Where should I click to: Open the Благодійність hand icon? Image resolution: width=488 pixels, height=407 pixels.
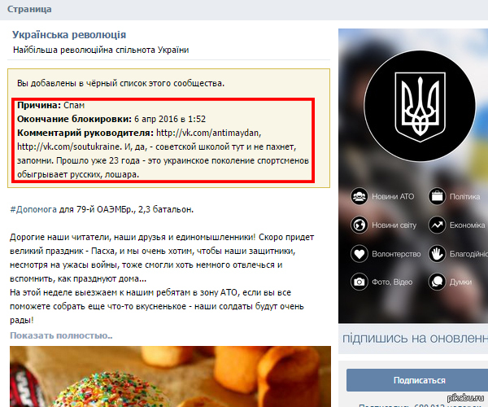(x=437, y=254)
